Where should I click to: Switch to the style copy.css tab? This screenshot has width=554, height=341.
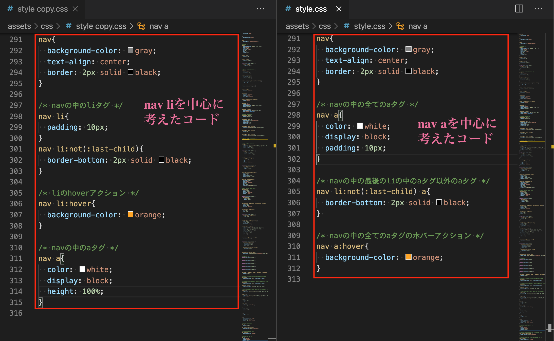click(x=42, y=9)
